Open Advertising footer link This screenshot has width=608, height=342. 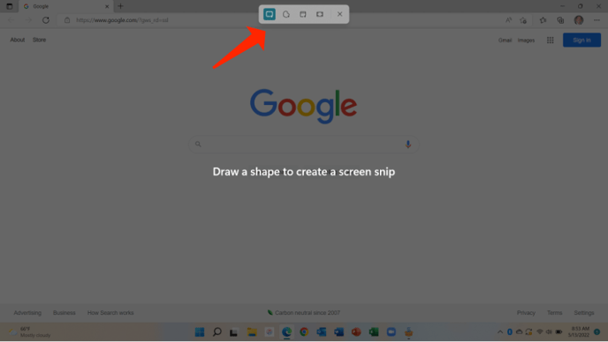coord(27,313)
